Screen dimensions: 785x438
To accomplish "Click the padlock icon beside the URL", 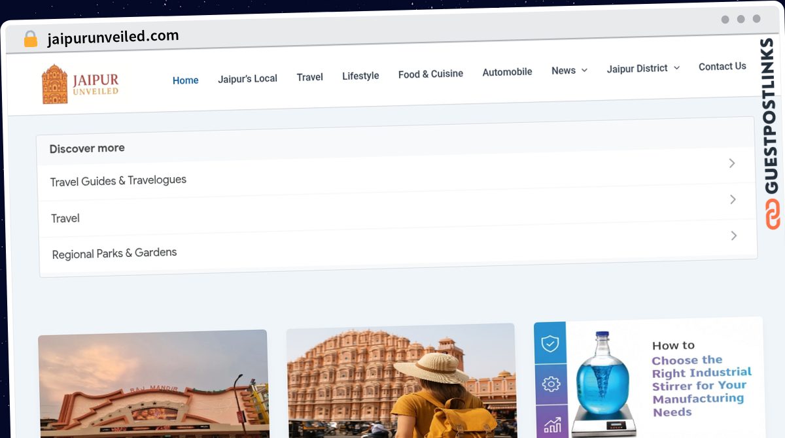I will point(31,39).
